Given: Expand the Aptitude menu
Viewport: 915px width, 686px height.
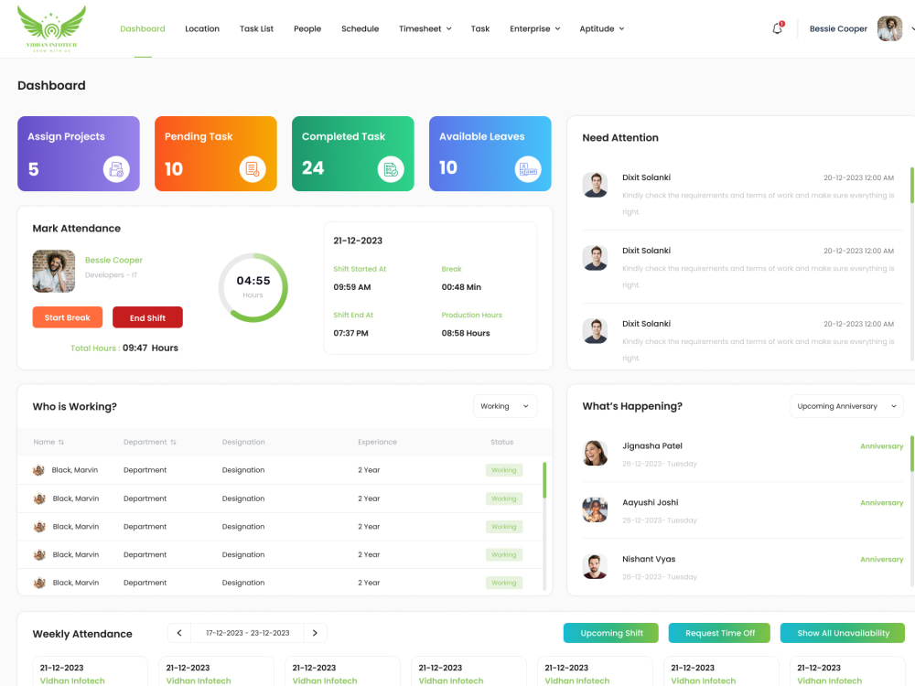Looking at the screenshot, I should (602, 28).
